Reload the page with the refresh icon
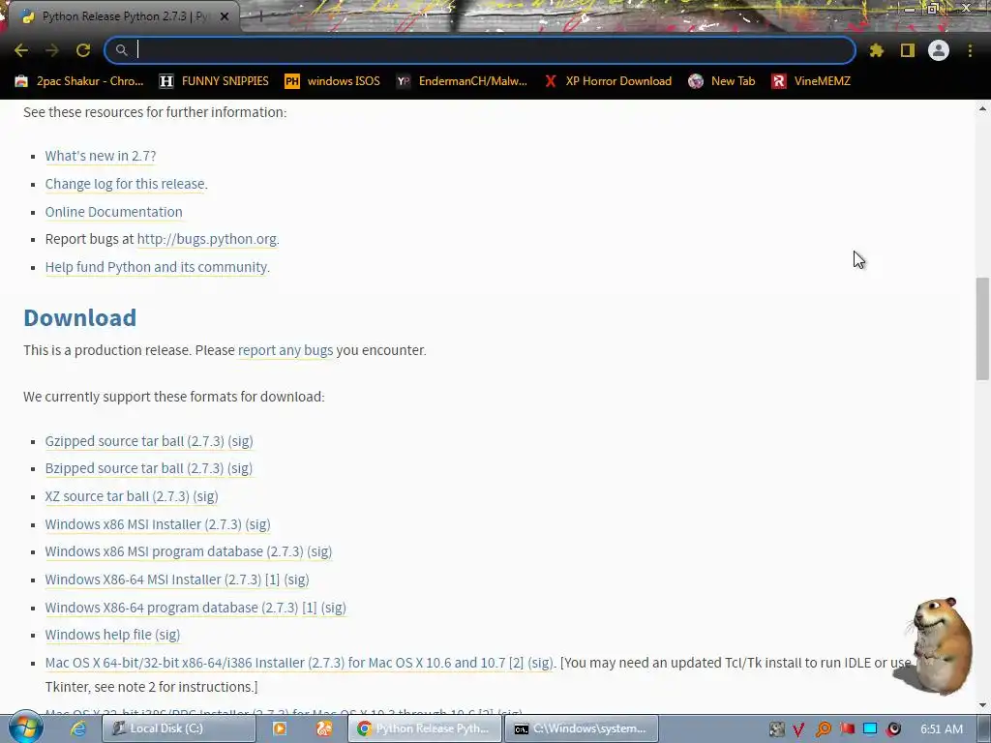 click(83, 50)
